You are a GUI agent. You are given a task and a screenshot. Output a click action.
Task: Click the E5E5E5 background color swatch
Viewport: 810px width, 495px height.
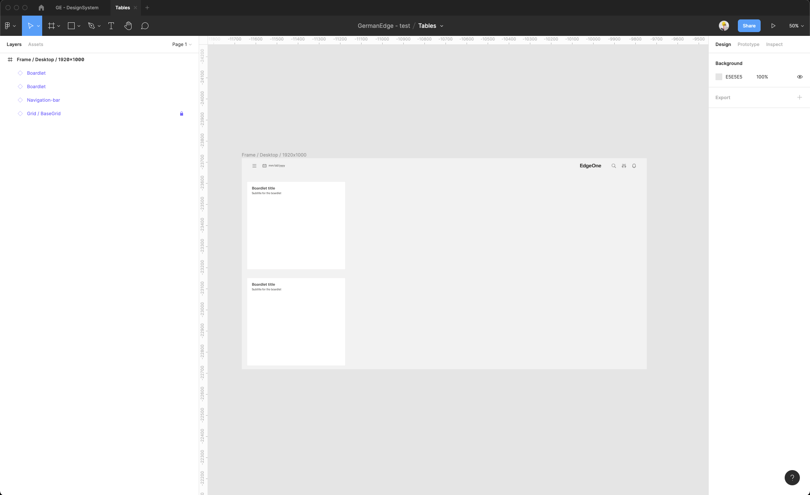point(719,77)
